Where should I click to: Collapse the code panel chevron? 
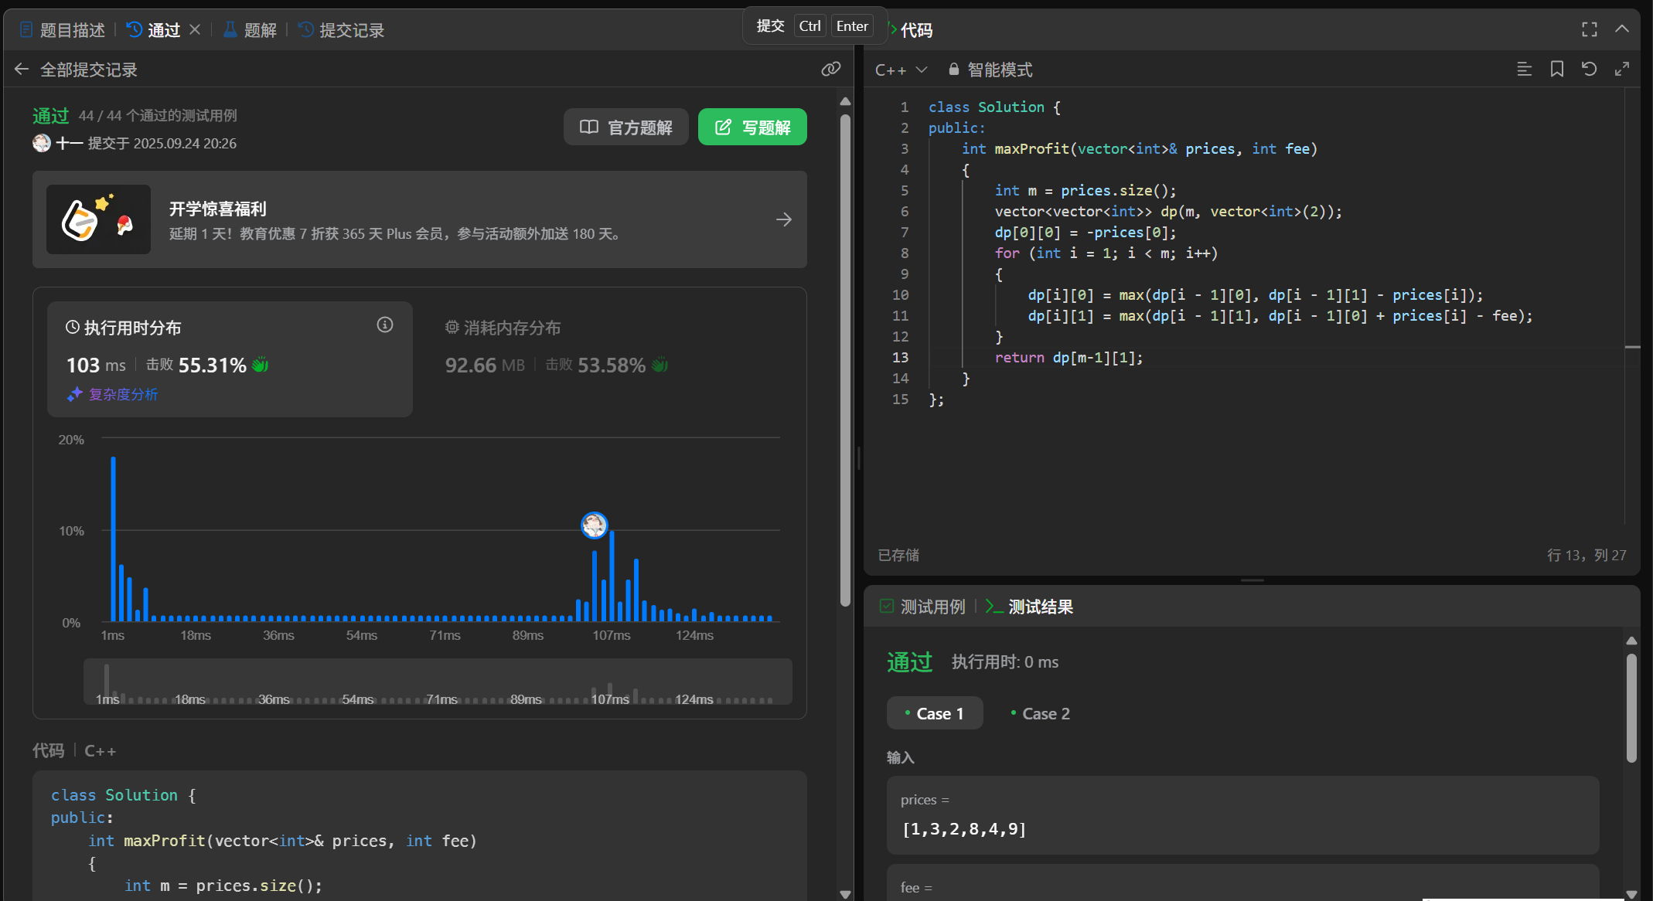[x=1622, y=29]
